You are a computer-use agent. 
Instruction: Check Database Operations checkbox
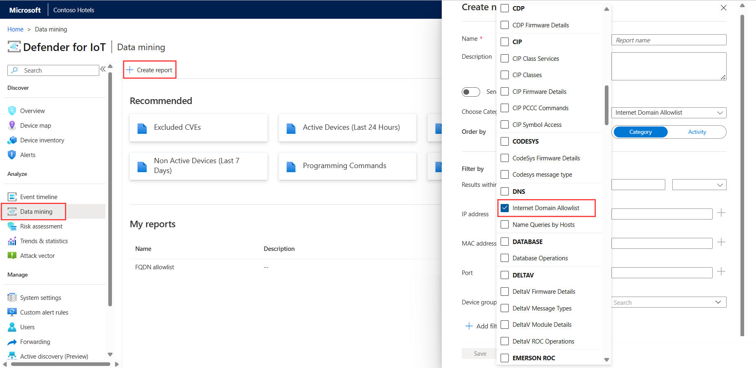[x=505, y=258]
